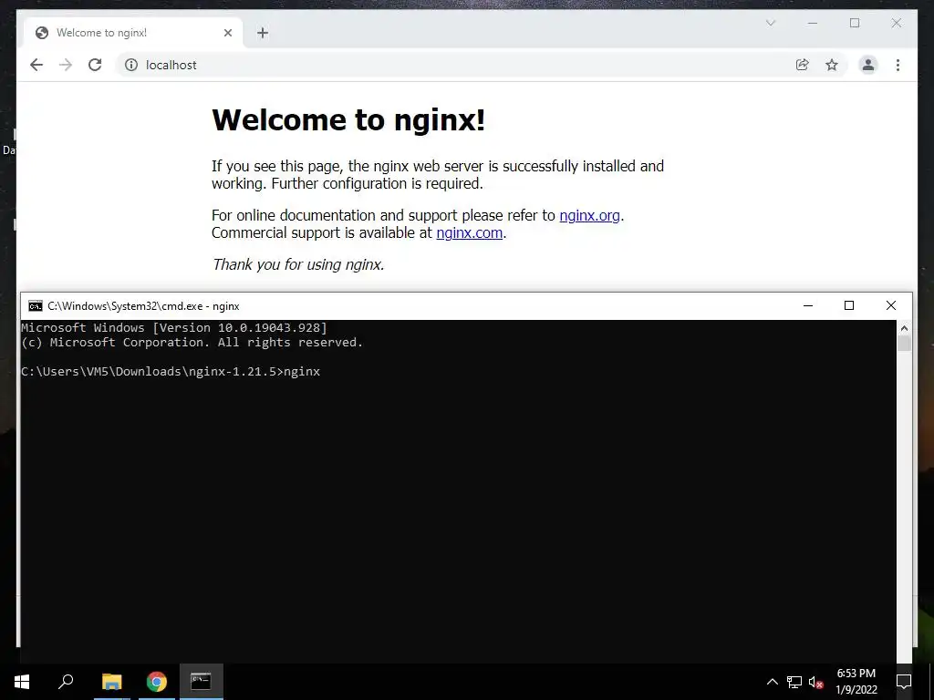The image size is (934, 700).
Task: Share this page from address bar
Action: tap(803, 65)
